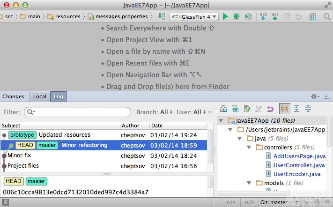The image size is (333, 207).
Task: Click the src breadcrumb
Action: (x=9, y=16)
